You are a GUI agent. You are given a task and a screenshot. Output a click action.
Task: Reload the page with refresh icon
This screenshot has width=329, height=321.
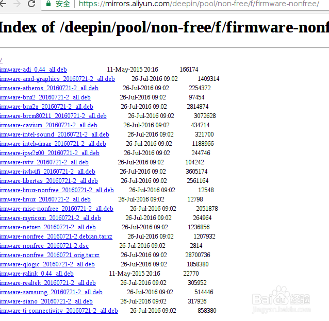click(31, 4)
